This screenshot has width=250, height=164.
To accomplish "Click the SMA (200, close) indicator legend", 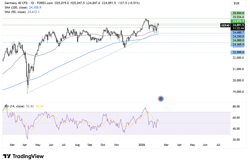I will [16, 7].
